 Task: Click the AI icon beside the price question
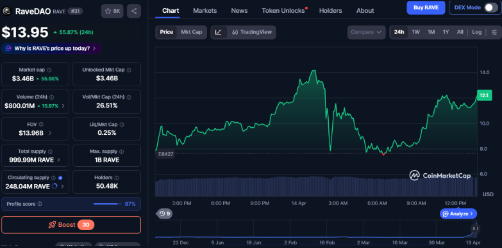[8, 49]
